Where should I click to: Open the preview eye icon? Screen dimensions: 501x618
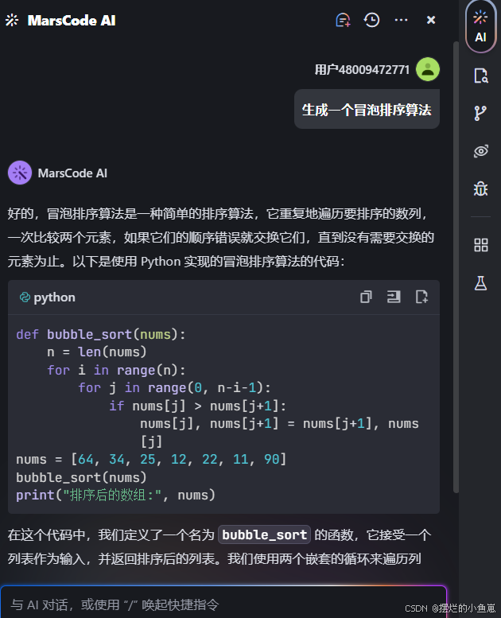click(480, 151)
